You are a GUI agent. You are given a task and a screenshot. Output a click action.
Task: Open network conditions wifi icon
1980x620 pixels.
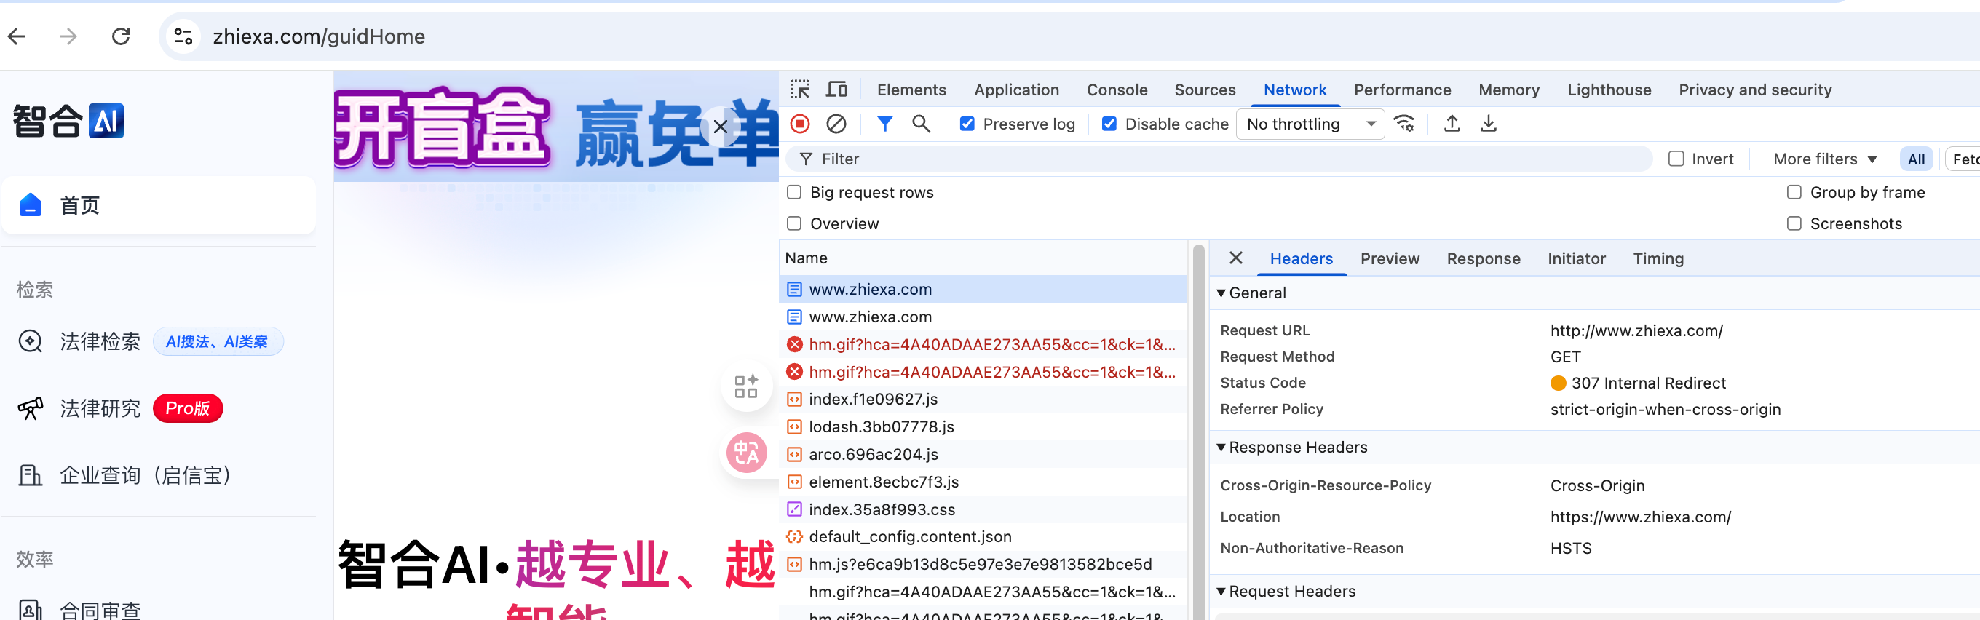[1404, 124]
